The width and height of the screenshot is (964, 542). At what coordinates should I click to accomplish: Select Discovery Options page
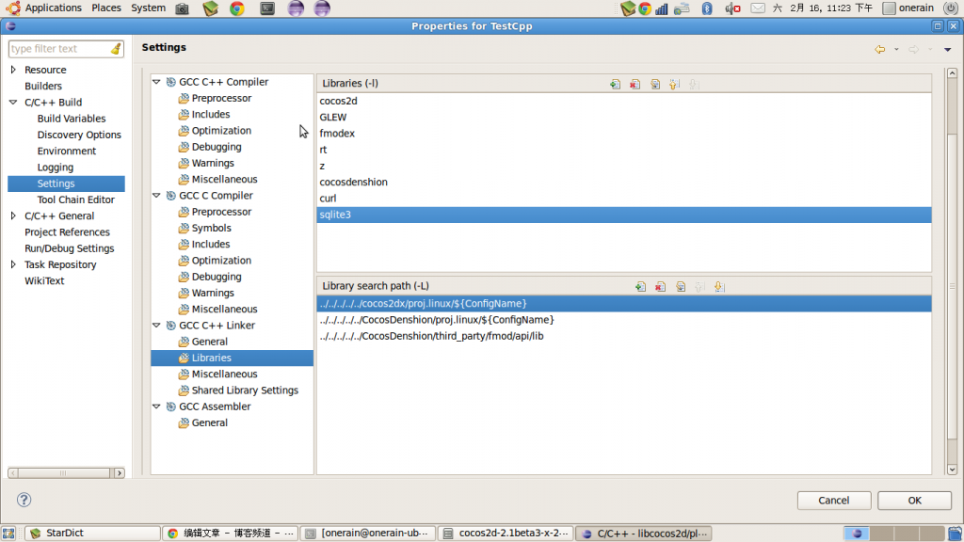[x=79, y=135]
